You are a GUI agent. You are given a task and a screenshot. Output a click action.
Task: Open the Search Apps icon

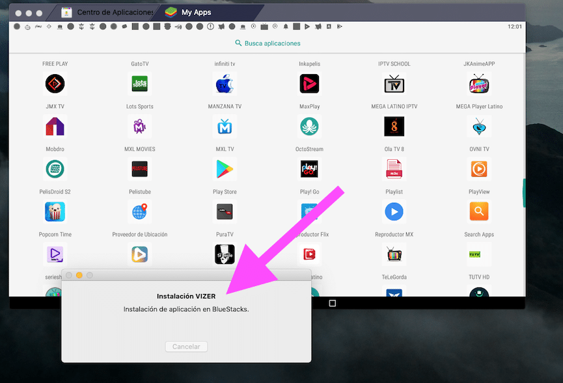tap(478, 212)
